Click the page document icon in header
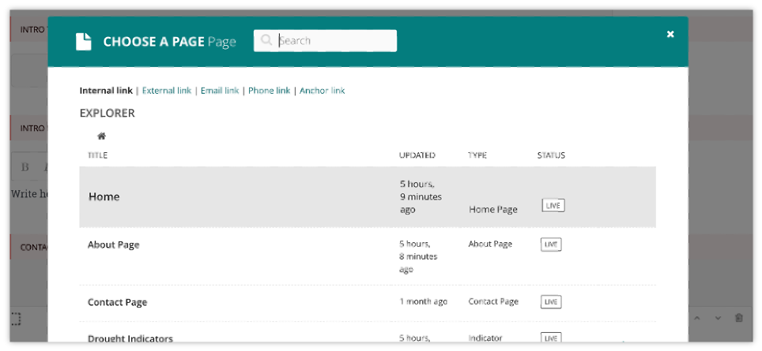 84,41
